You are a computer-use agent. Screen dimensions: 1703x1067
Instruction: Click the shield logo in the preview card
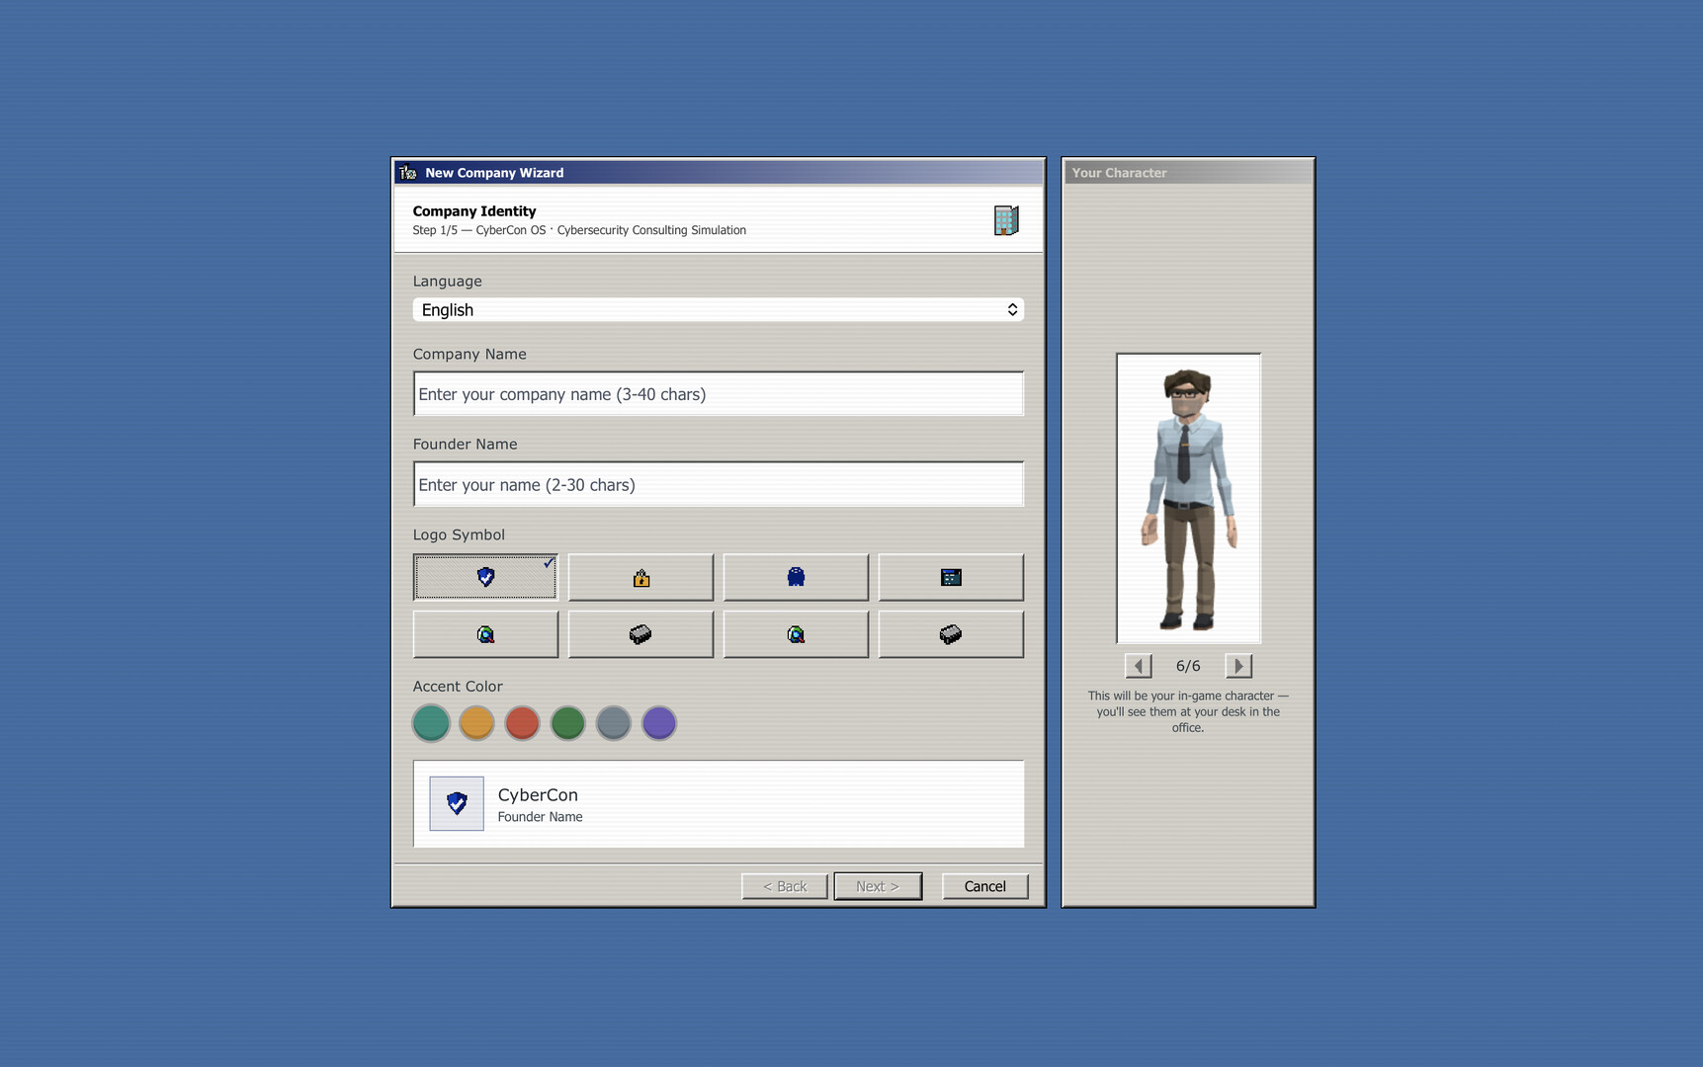coord(457,803)
